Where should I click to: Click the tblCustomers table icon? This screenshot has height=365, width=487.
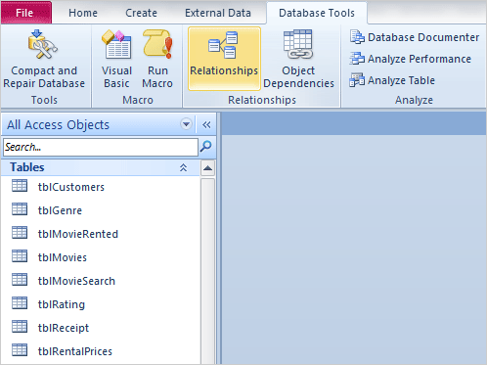click(20, 186)
